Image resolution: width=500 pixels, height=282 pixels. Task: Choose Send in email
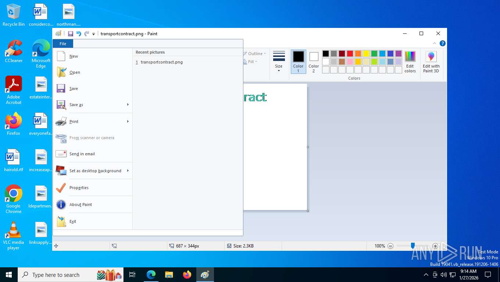pyautogui.click(x=93, y=154)
